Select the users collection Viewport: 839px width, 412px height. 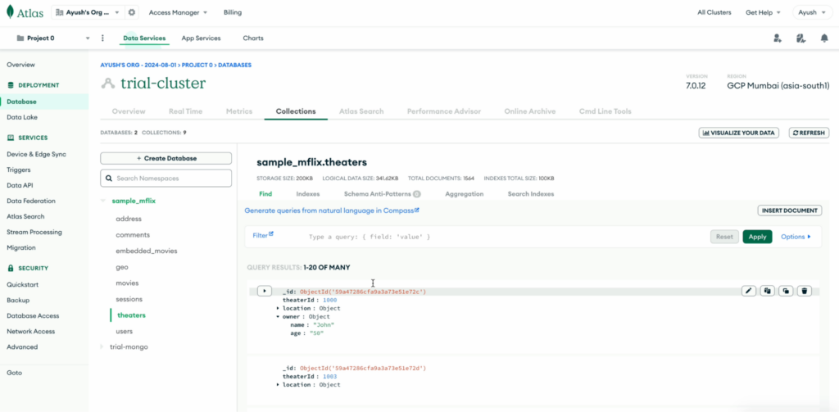click(125, 331)
